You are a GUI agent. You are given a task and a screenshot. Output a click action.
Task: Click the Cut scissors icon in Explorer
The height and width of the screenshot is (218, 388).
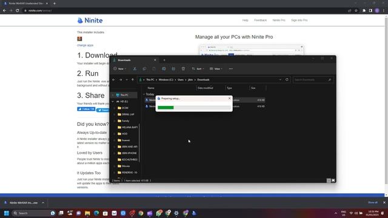pos(135,68)
